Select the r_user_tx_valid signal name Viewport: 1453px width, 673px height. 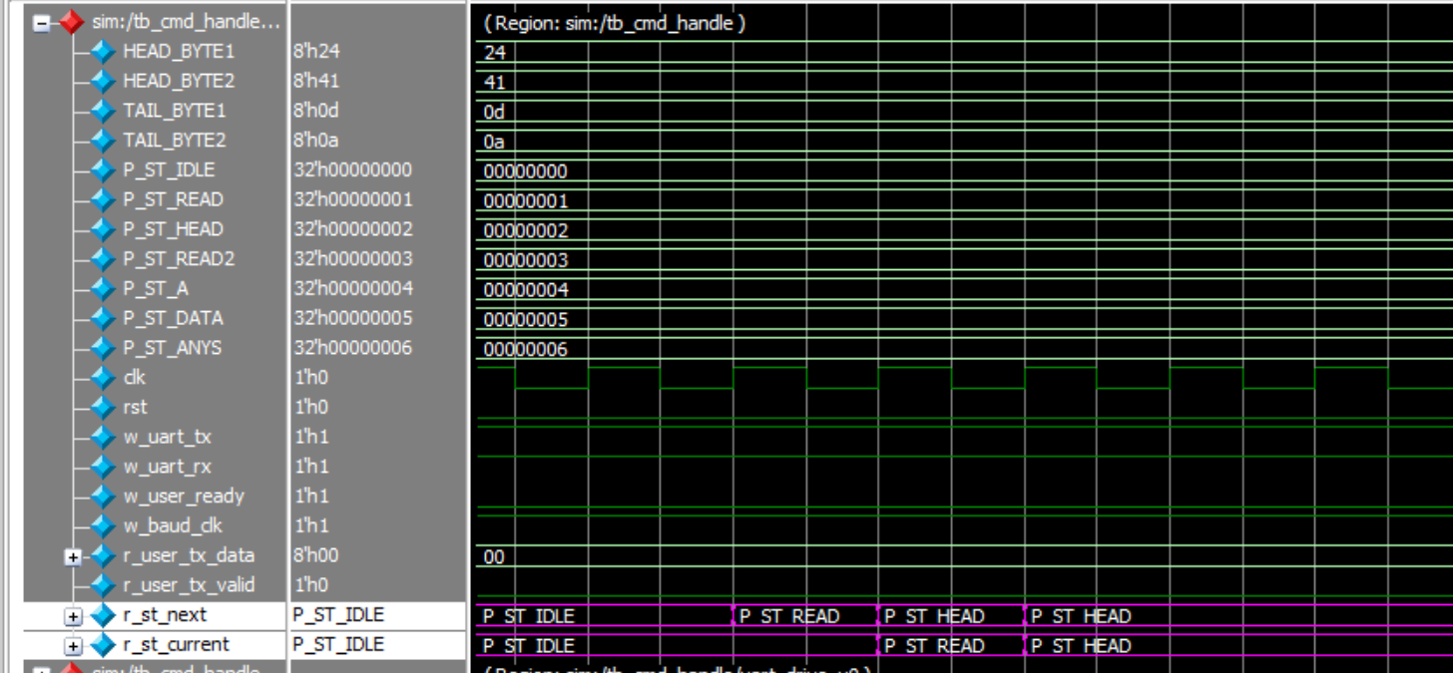point(189,585)
